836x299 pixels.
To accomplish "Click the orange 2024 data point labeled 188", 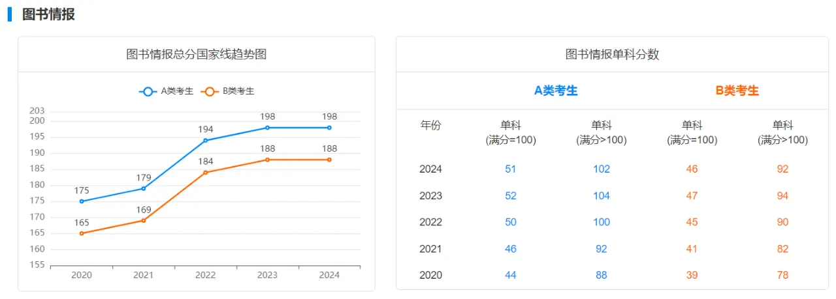I will [x=329, y=160].
